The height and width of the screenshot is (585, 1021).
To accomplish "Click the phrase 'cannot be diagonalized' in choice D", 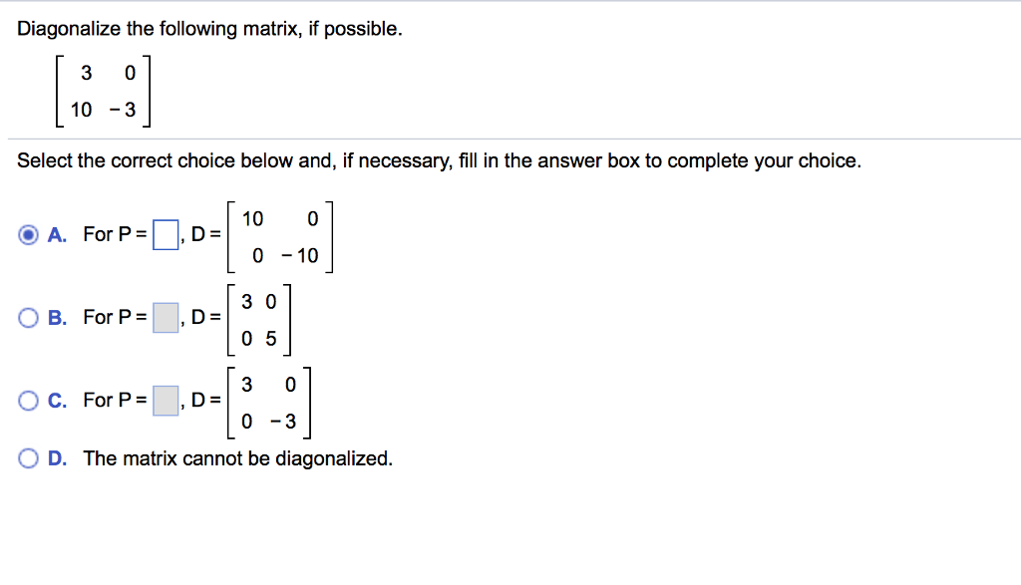I will (289, 458).
